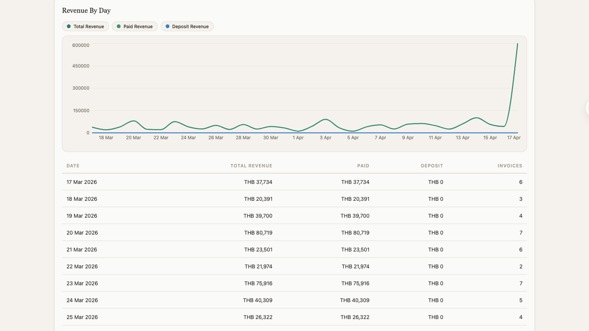Select the 22 Mar 2026 date cell
Screen dimensions: 589x331
82,267
